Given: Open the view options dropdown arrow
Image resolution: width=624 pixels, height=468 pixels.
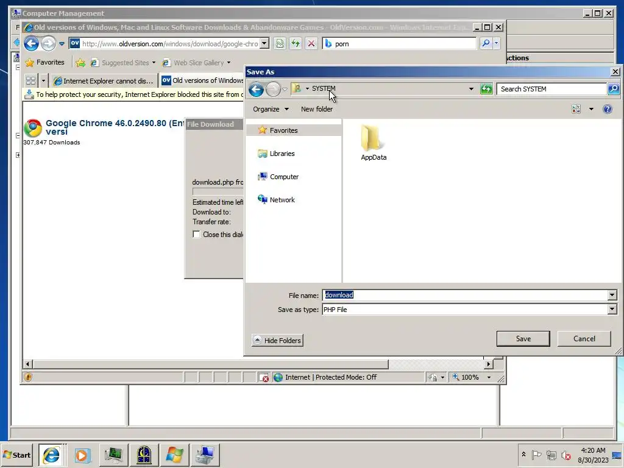Looking at the screenshot, I should pyautogui.click(x=591, y=109).
